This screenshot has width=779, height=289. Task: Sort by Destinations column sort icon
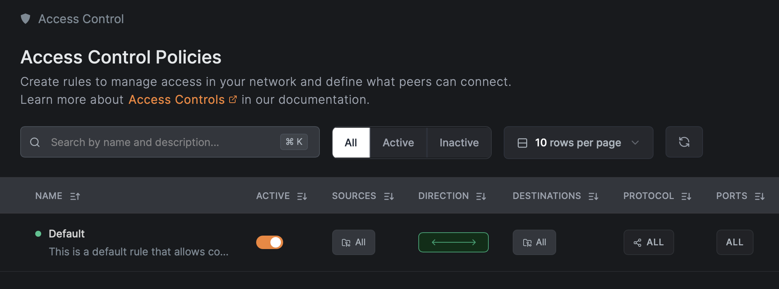tap(593, 196)
